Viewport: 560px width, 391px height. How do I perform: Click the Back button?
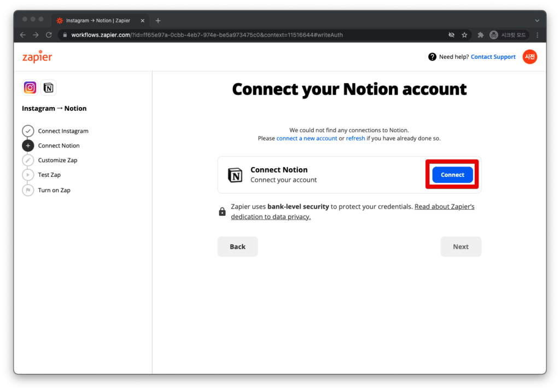(x=237, y=246)
